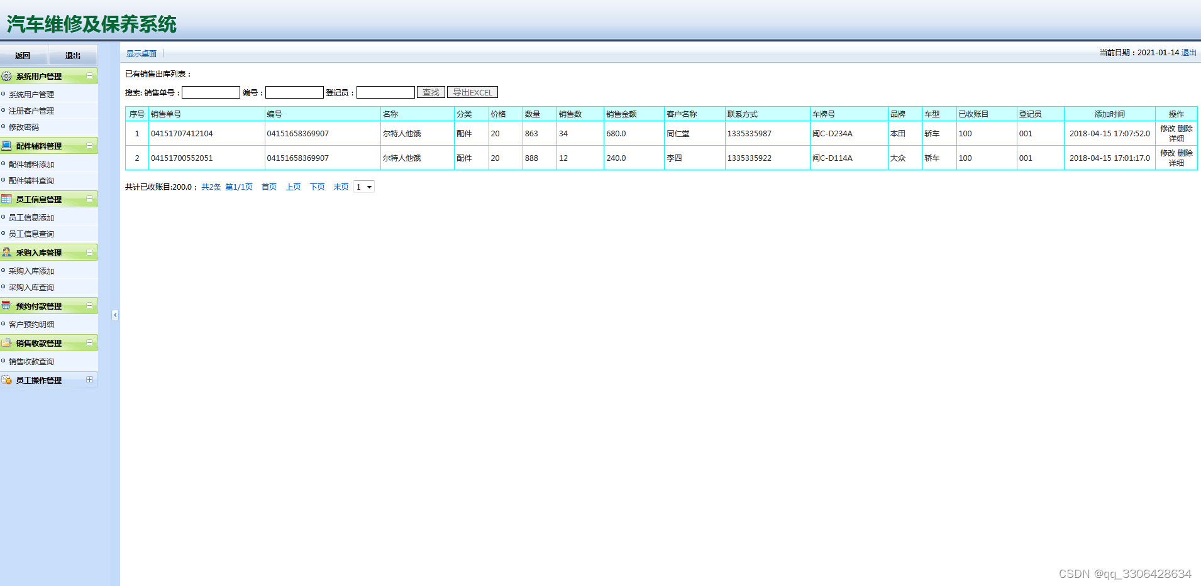Click the 显示桌面 link
This screenshot has width=1201, height=586.
point(141,54)
